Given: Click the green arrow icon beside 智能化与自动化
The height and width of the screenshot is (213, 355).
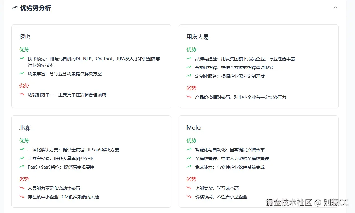Looking at the screenshot, I should pos(189,150).
